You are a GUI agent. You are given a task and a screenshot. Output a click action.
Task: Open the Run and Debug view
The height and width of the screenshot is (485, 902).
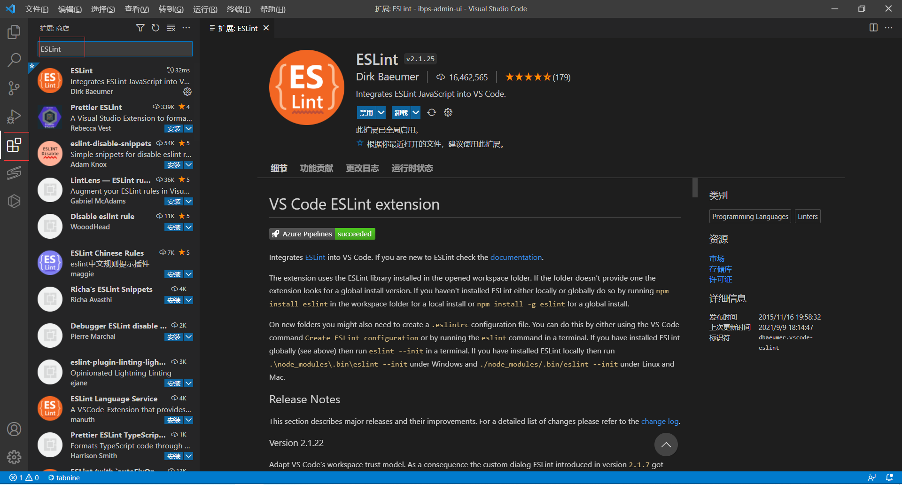click(x=14, y=116)
